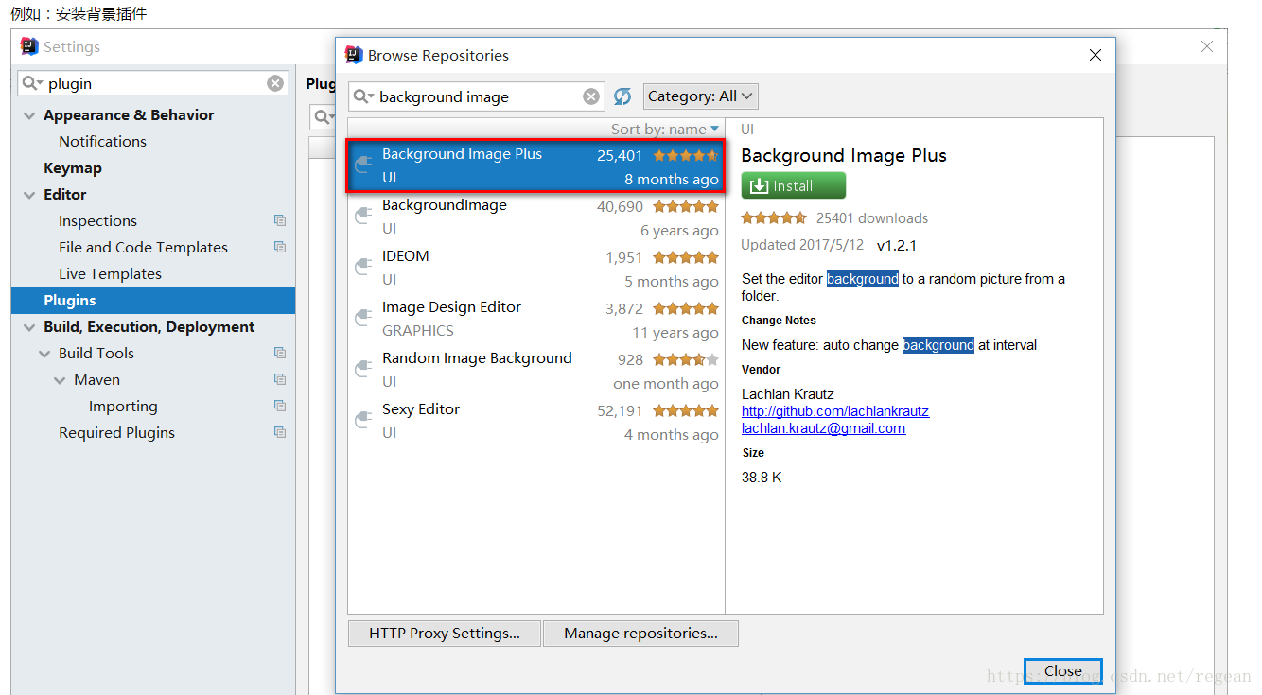Viewport: 1262px width, 695px height.
Task: Click the plug icon of BackgroundImage plugin
Action: click(362, 217)
